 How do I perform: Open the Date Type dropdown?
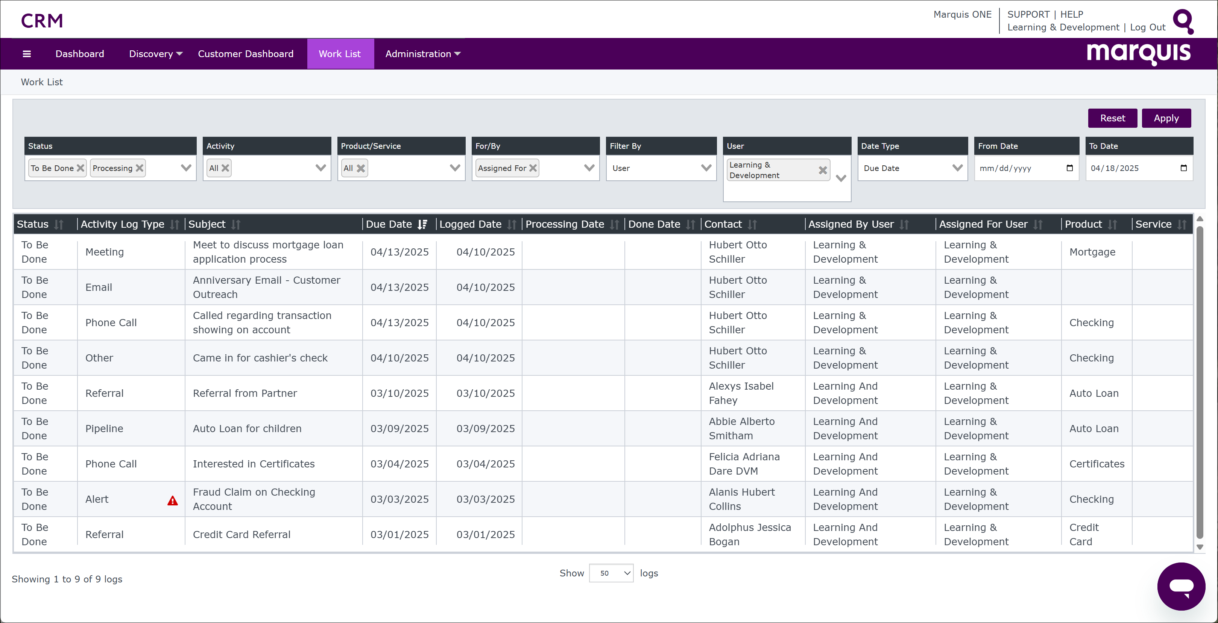[x=913, y=168]
